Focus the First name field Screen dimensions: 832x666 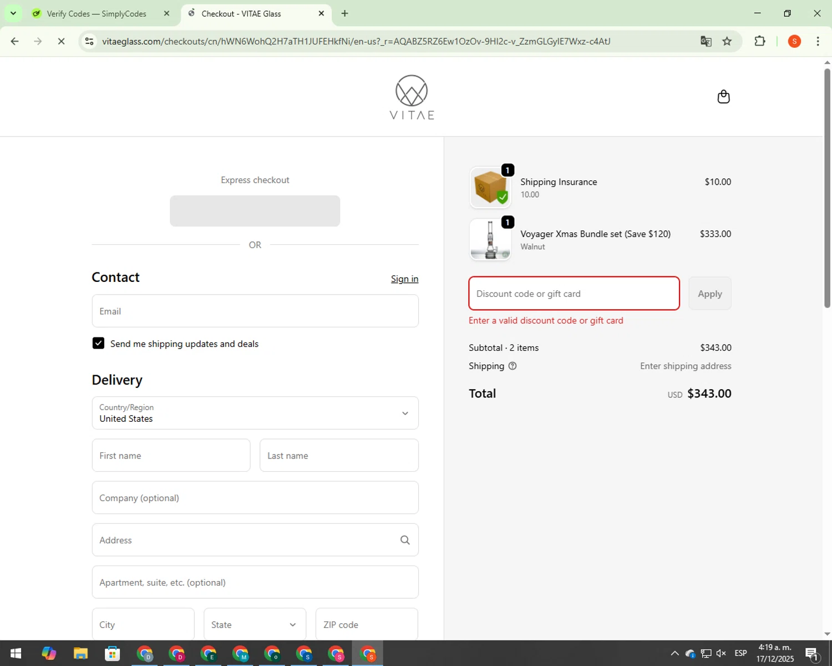point(171,455)
